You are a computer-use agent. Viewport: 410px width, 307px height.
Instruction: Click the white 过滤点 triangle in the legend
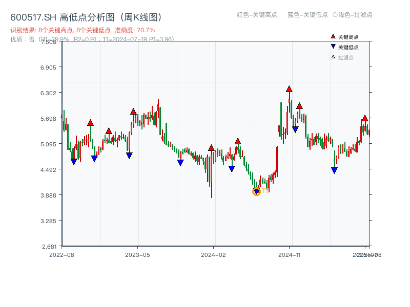coord(333,57)
